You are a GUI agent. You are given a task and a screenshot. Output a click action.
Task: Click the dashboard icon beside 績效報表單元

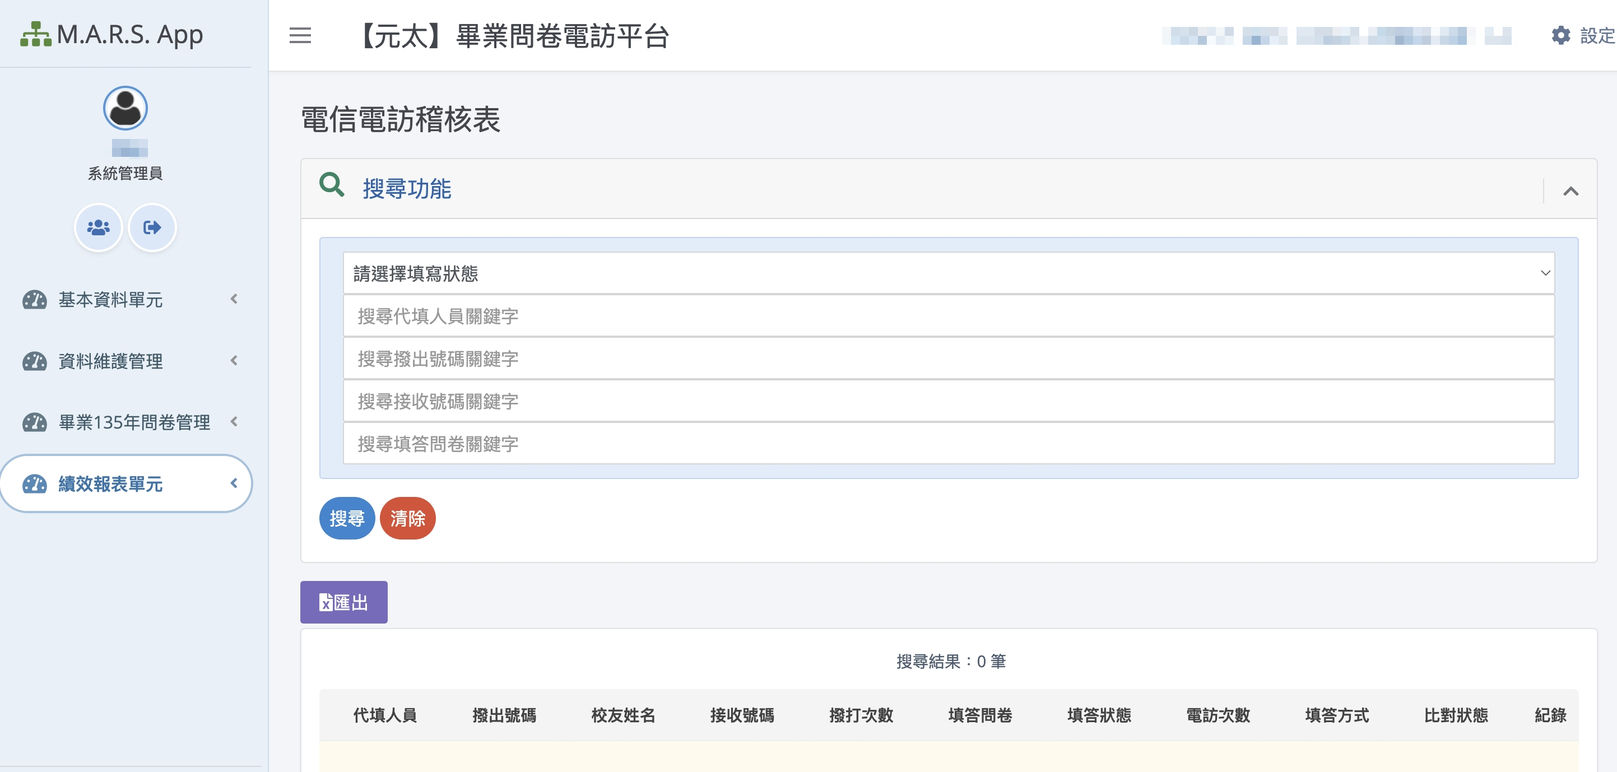35,484
